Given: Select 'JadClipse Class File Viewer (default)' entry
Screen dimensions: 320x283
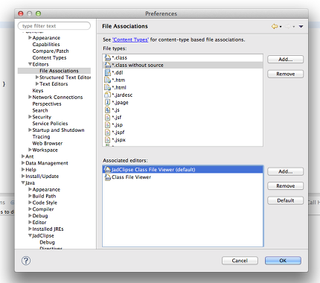Looking at the screenshot, I should [x=183, y=170].
